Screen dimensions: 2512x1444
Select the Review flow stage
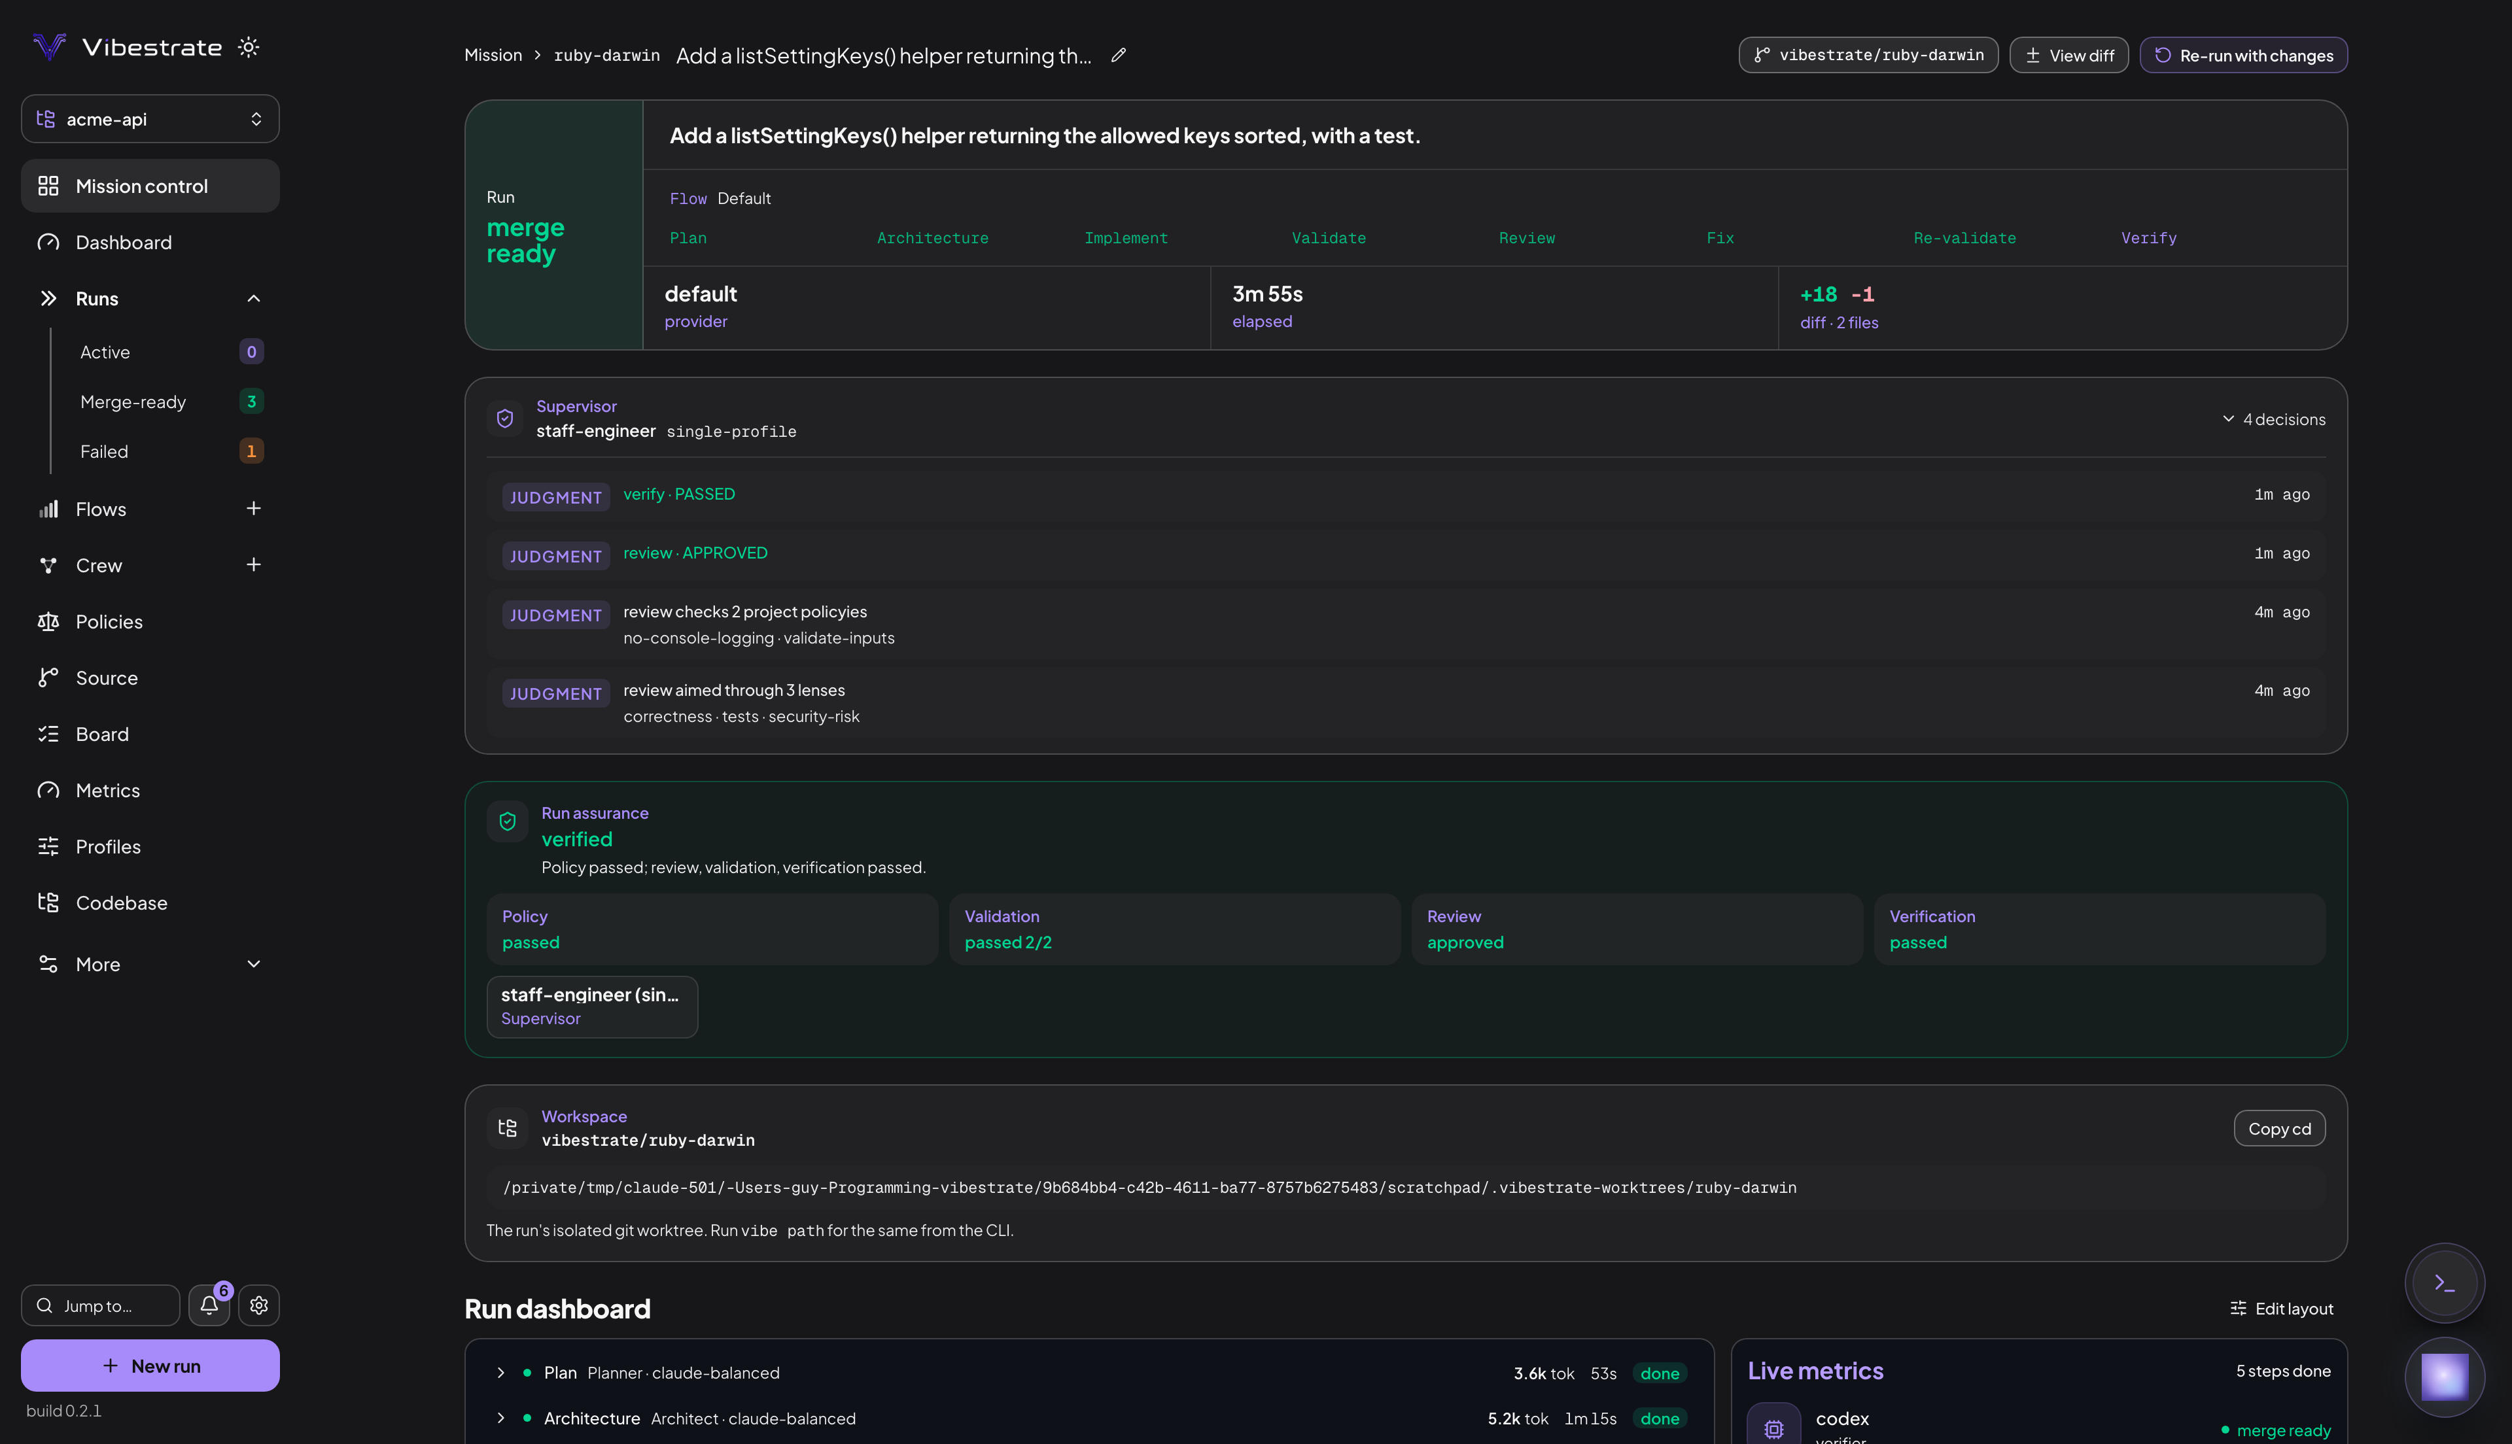click(1527, 238)
